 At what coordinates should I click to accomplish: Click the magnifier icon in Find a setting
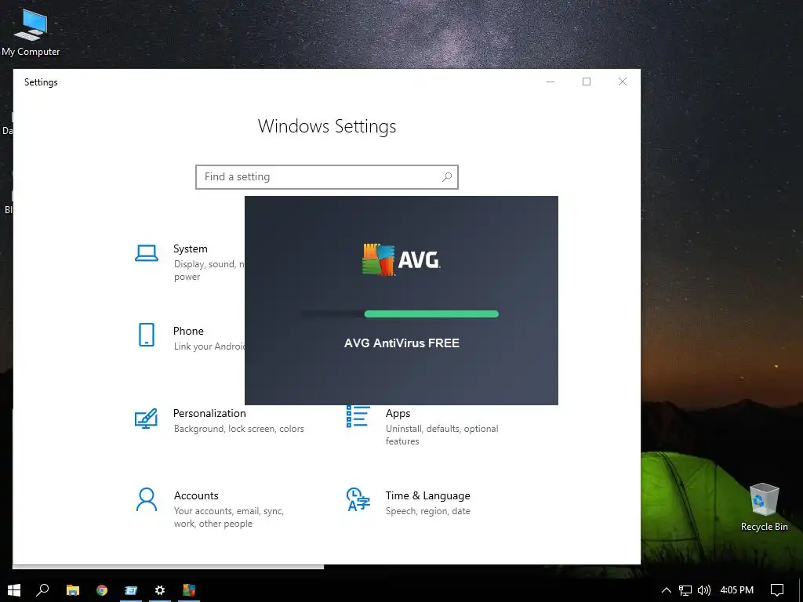coord(446,176)
